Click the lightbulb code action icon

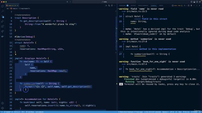click(15, 54)
